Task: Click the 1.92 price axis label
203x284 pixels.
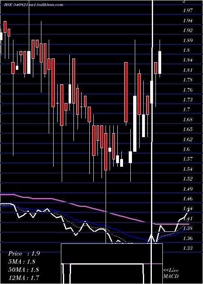Action: coord(188,30)
